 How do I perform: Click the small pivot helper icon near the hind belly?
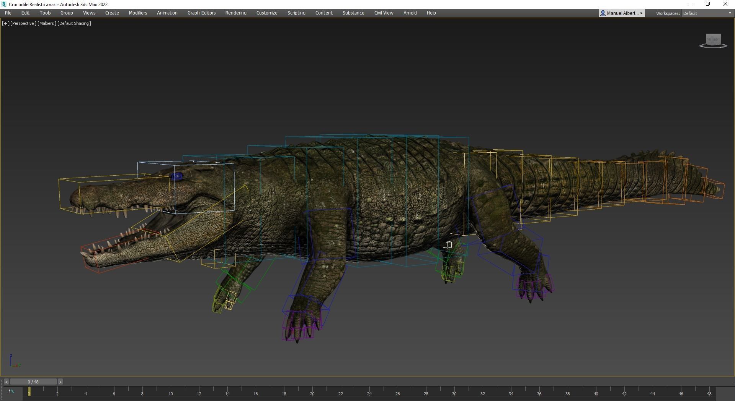[x=447, y=245]
